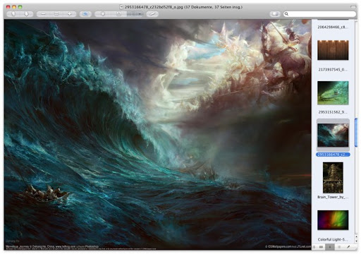Viewport: 361px width, 254px height.
Task: Click the file name 2064298466_c8...
Action: click(x=333, y=27)
